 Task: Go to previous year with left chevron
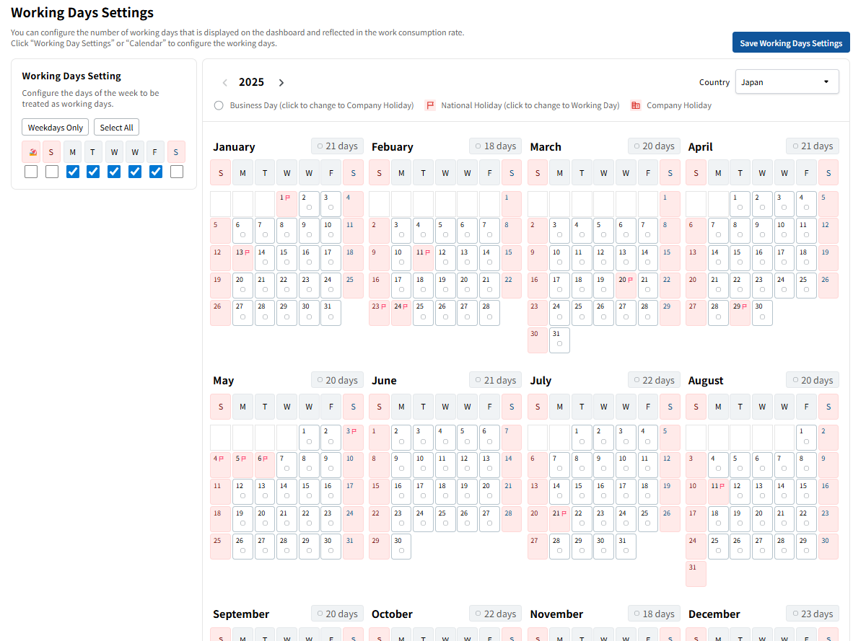click(225, 83)
